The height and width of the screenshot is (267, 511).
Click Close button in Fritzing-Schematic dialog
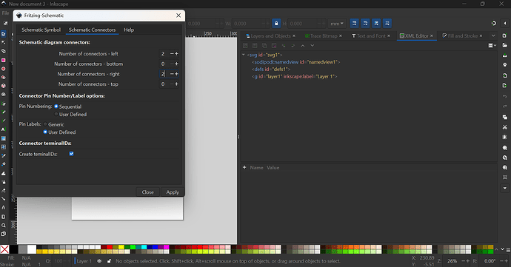(147, 192)
